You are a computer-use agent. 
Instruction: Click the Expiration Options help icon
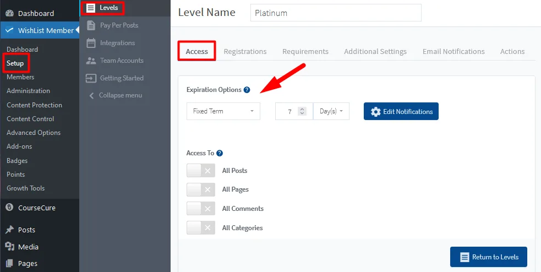247,90
